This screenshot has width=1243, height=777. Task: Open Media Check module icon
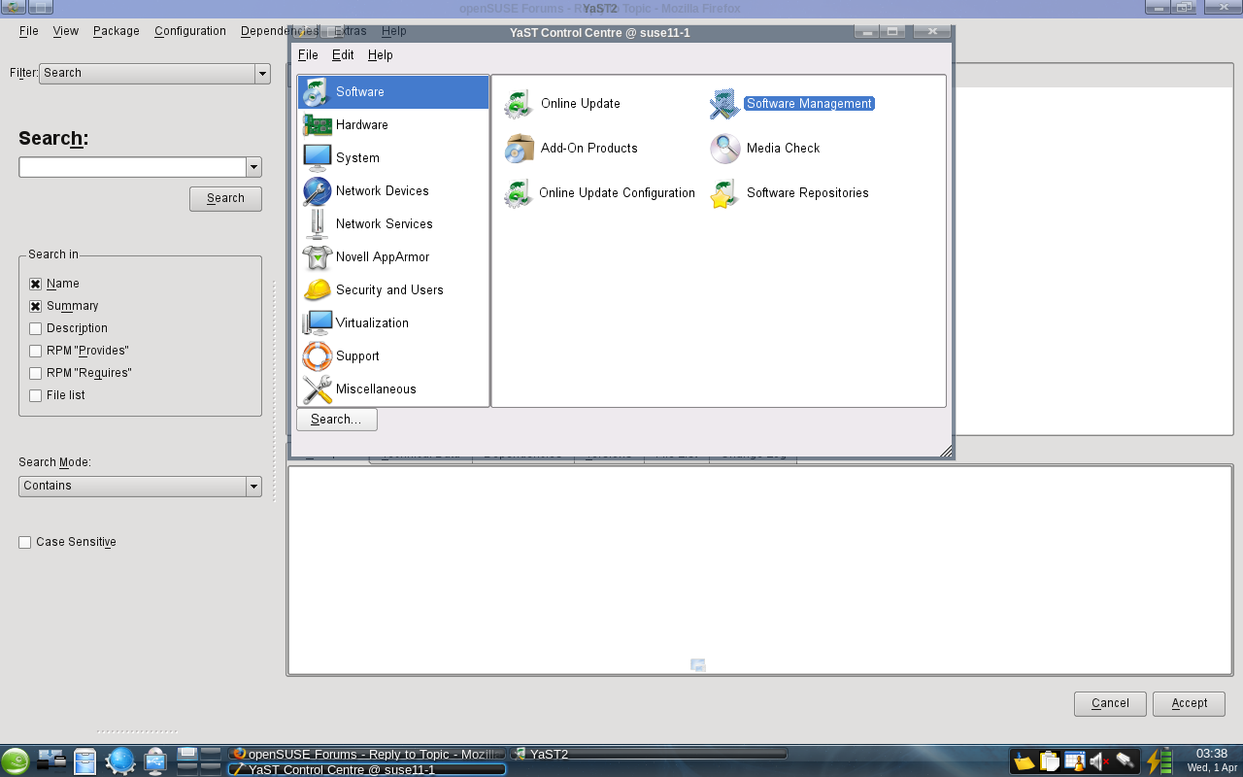724,149
